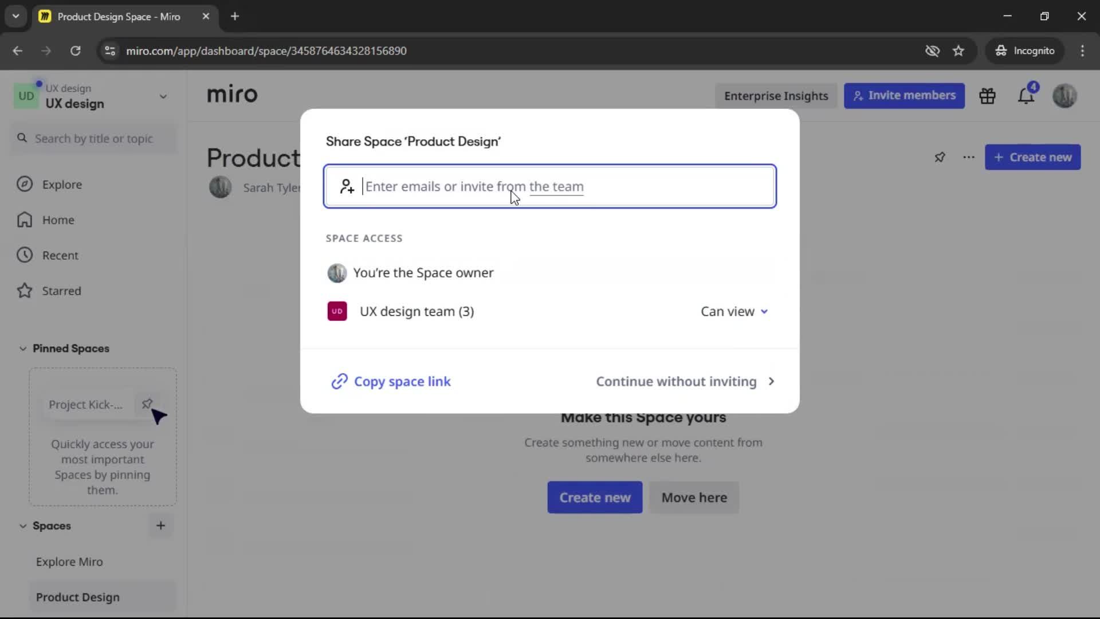
Task: Add a new space with plus icon
Action: [x=161, y=526]
